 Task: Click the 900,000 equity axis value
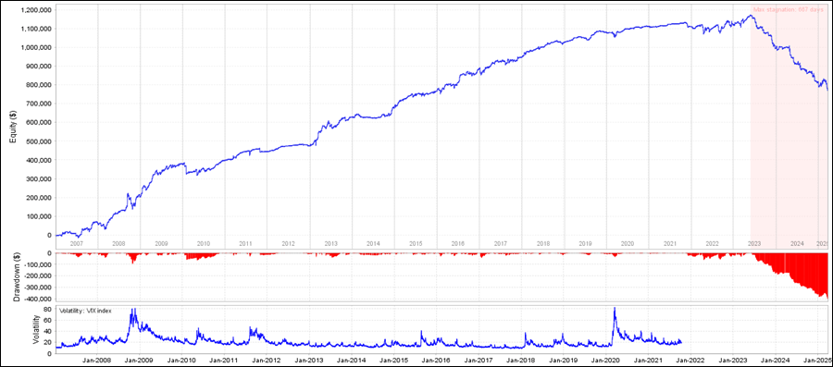pyautogui.click(x=39, y=67)
